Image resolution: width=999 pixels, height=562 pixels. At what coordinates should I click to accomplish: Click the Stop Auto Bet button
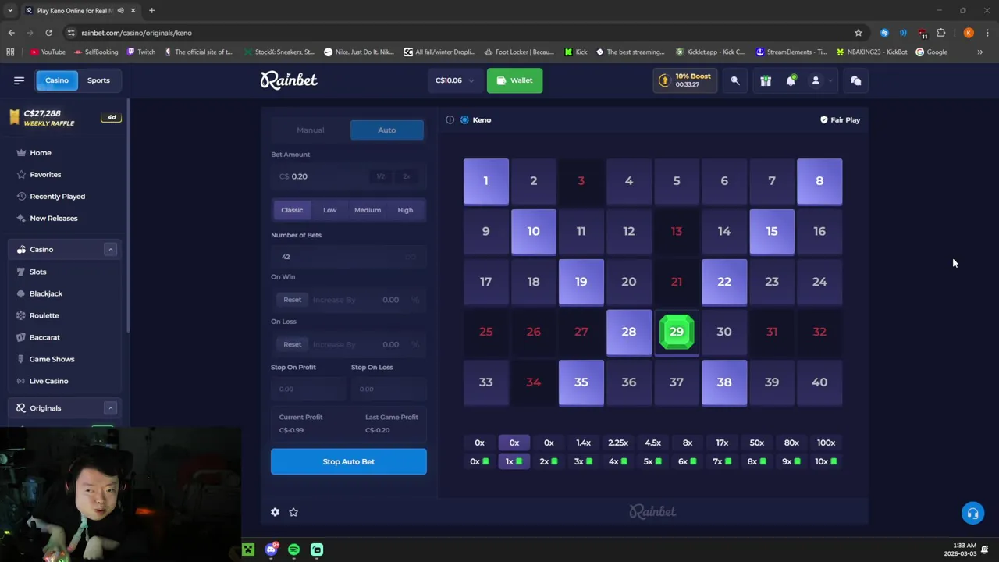point(349,461)
